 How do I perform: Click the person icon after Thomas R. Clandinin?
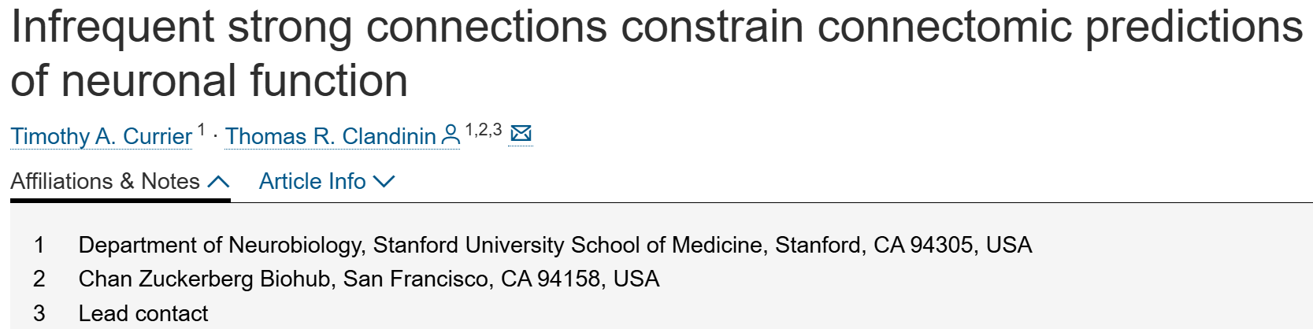(x=451, y=135)
